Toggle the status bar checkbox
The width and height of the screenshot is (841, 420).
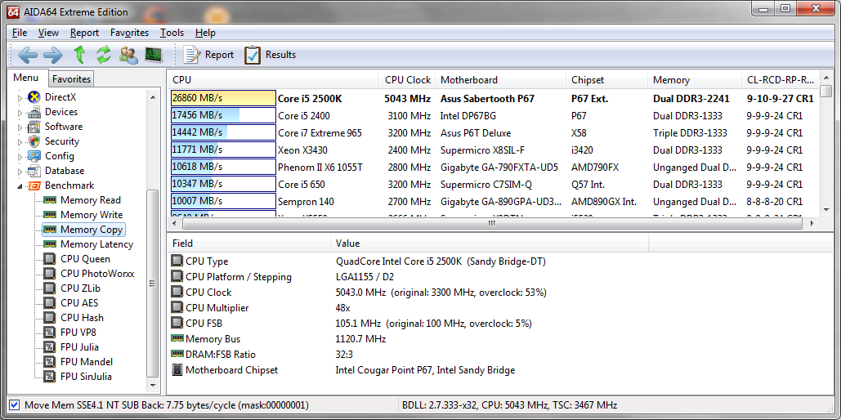15,405
